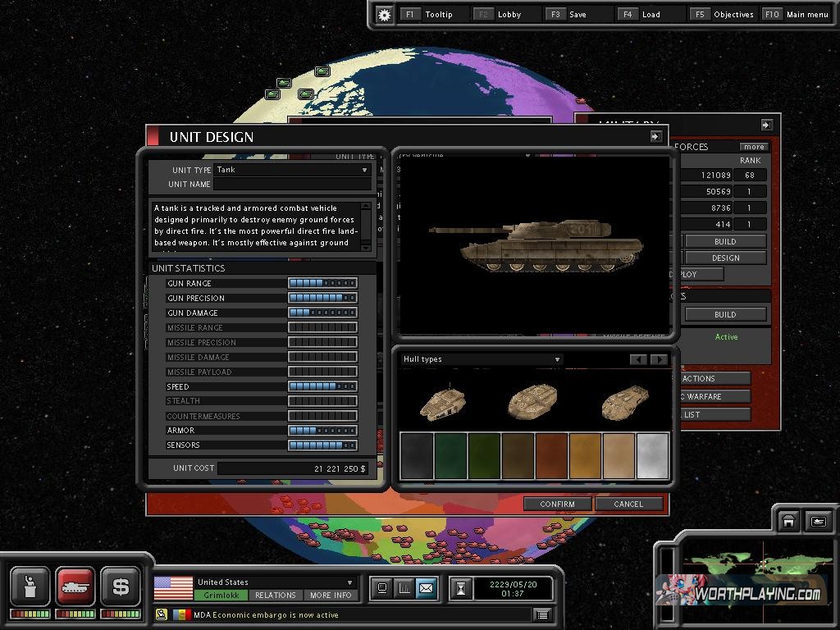Image resolution: width=840 pixels, height=630 pixels.
Task: Toggle the home view button above minimap
Action: 788,521
